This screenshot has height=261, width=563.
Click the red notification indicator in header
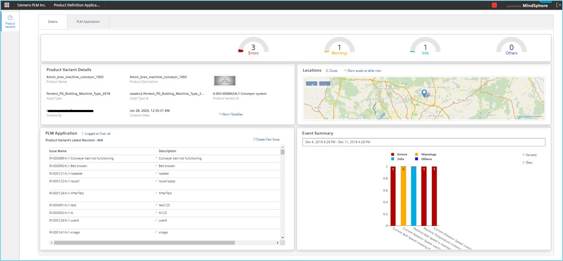(494, 5)
